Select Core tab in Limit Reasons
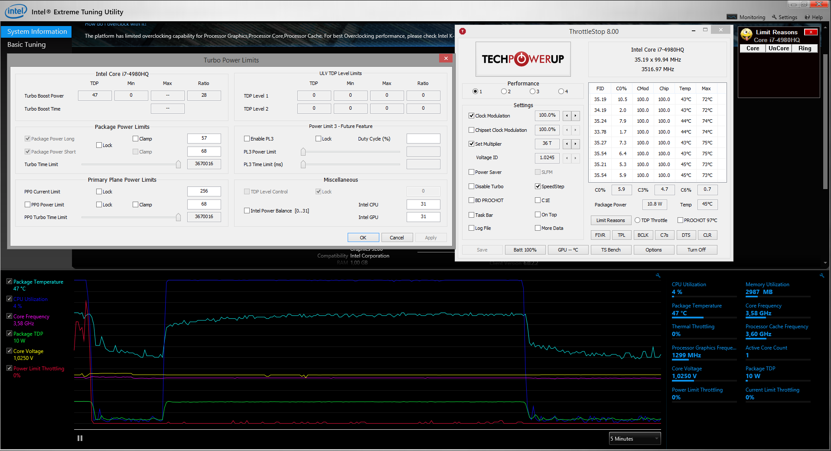This screenshot has height=451, width=831. click(753, 49)
